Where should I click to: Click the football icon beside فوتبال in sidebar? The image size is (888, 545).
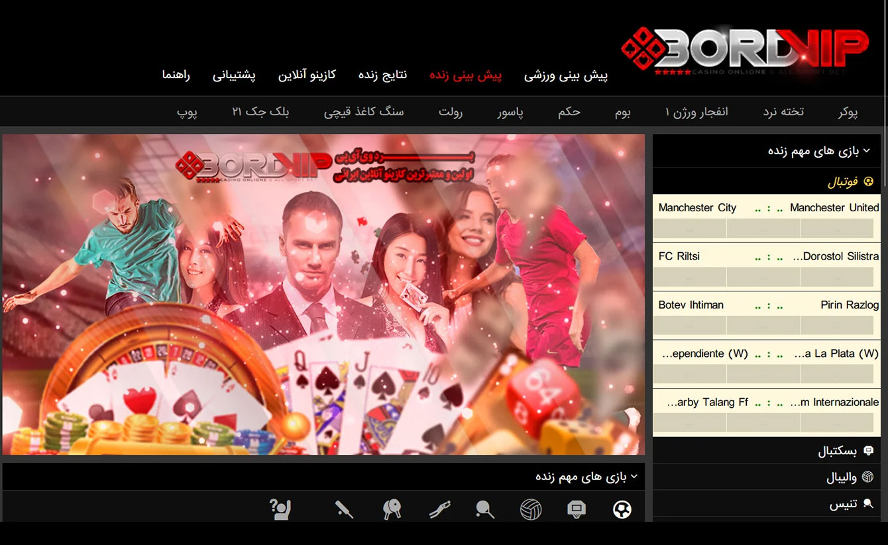tap(869, 181)
